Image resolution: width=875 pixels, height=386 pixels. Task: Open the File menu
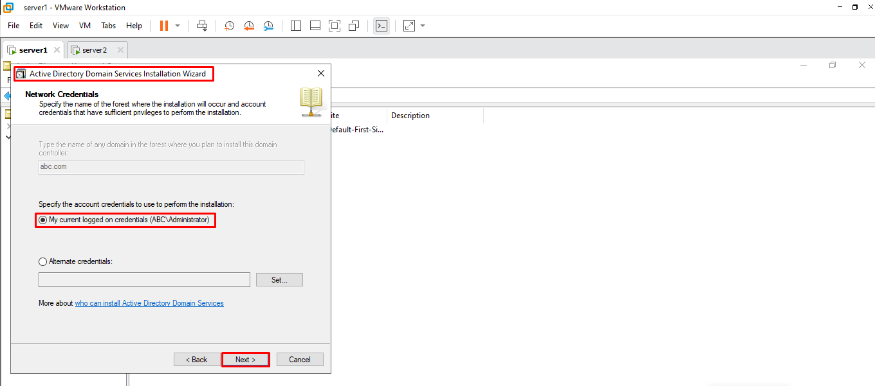click(x=14, y=26)
